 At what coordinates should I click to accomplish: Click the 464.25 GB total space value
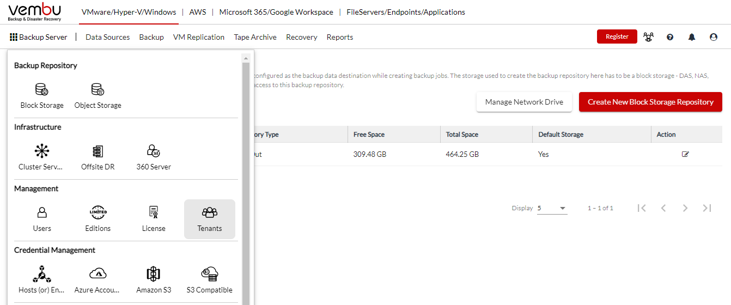462,154
